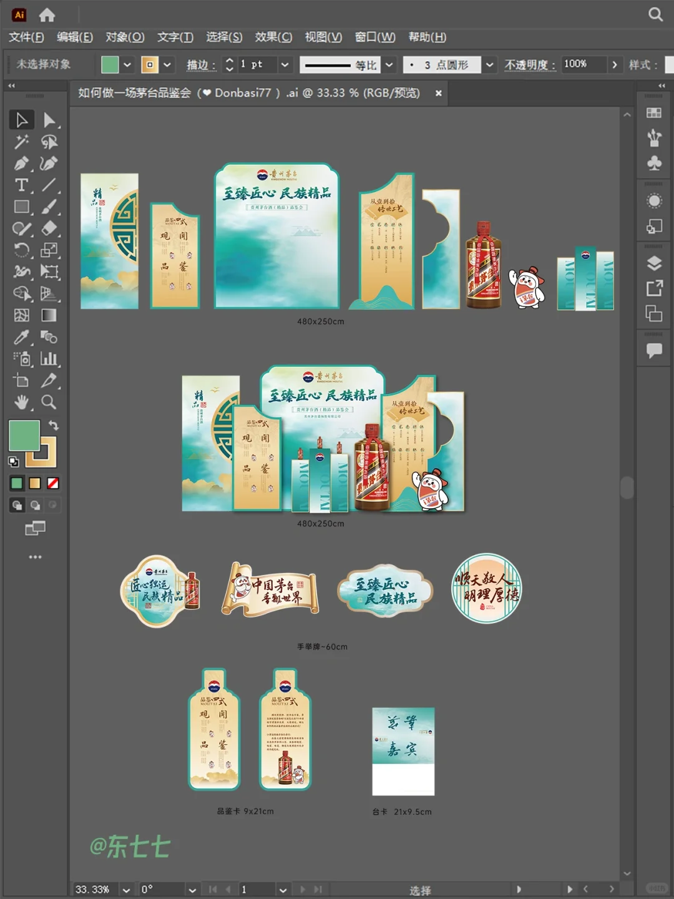
Task: Pick the Magic Wand tool
Action: (x=21, y=142)
